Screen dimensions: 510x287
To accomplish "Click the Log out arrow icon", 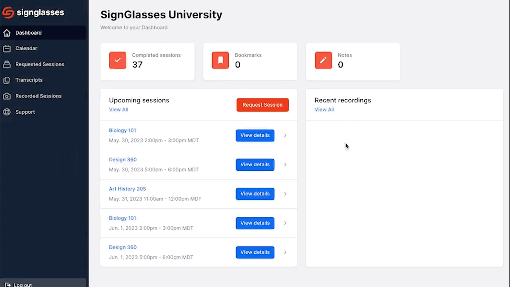I will coord(8,285).
